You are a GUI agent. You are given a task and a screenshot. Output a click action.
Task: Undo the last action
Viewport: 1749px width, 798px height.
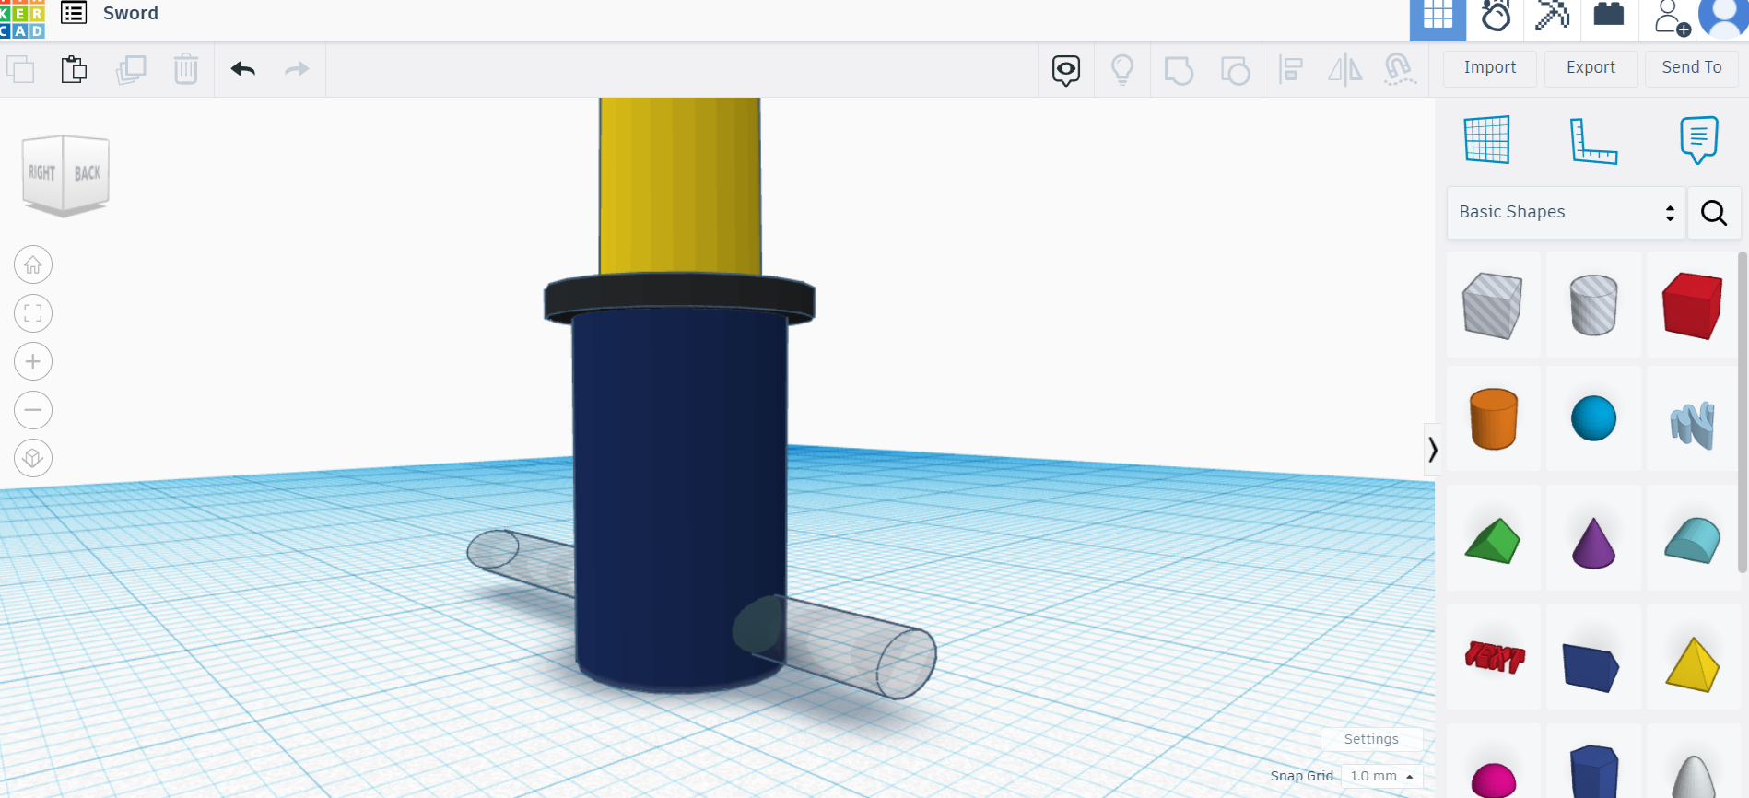click(243, 69)
